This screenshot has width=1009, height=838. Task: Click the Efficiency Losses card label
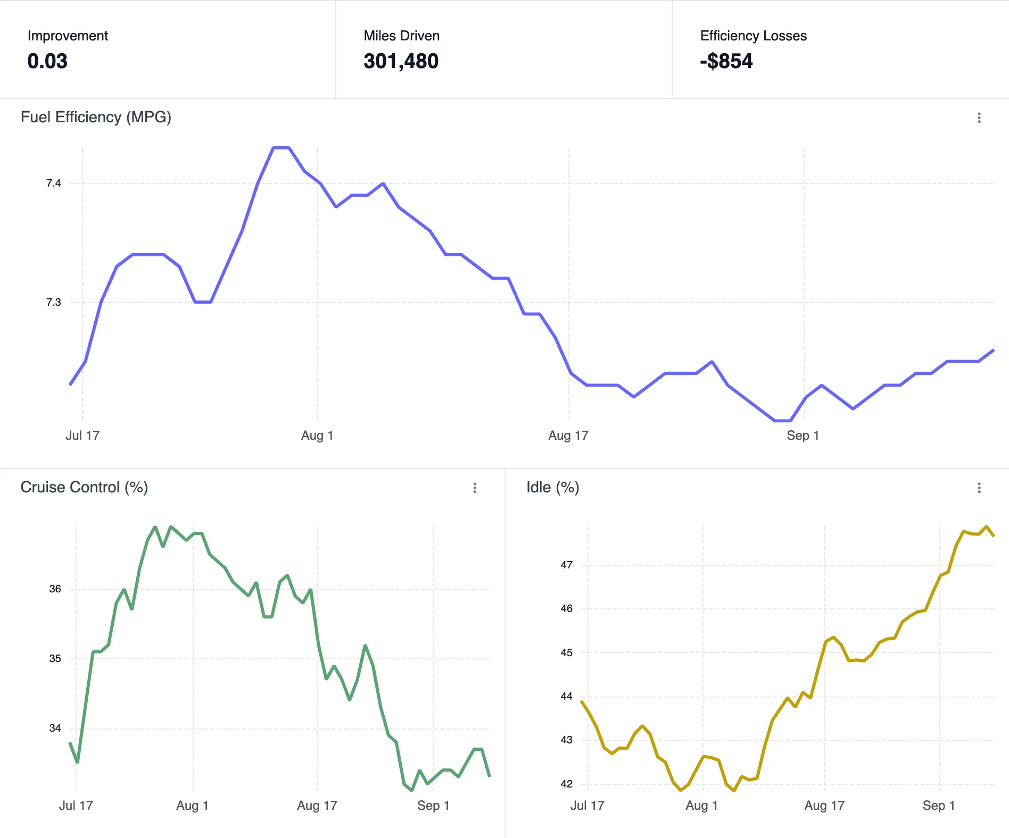click(753, 36)
